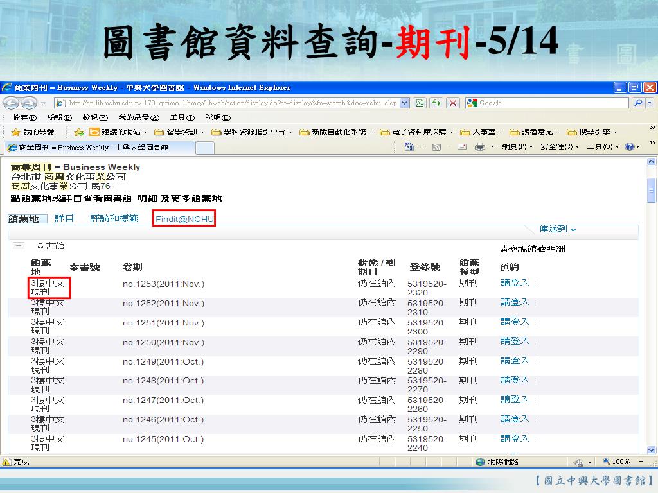The image size is (658, 493).
Task: Click the browser Forward arrow button
Action: click(x=28, y=103)
